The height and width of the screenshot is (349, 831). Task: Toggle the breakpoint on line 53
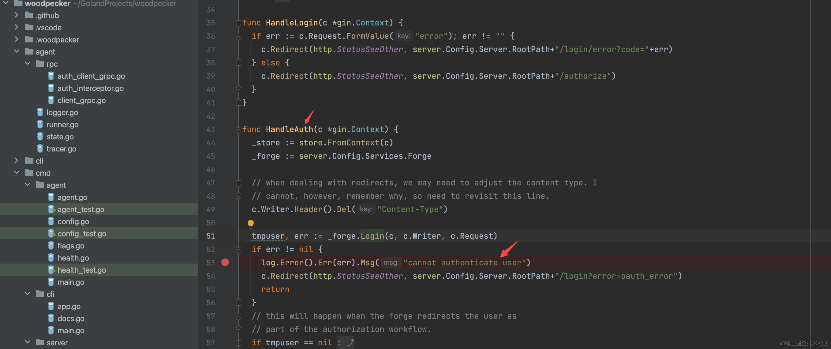pyautogui.click(x=225, y=262)
